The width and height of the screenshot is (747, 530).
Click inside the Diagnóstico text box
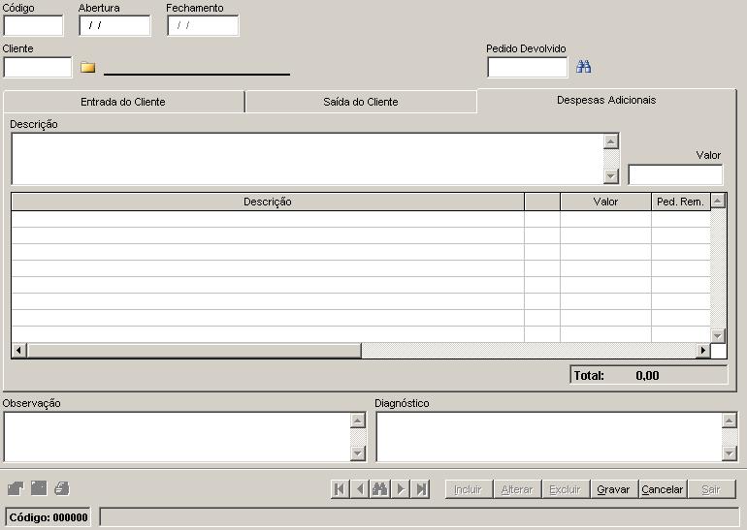(x=549, y=437)
